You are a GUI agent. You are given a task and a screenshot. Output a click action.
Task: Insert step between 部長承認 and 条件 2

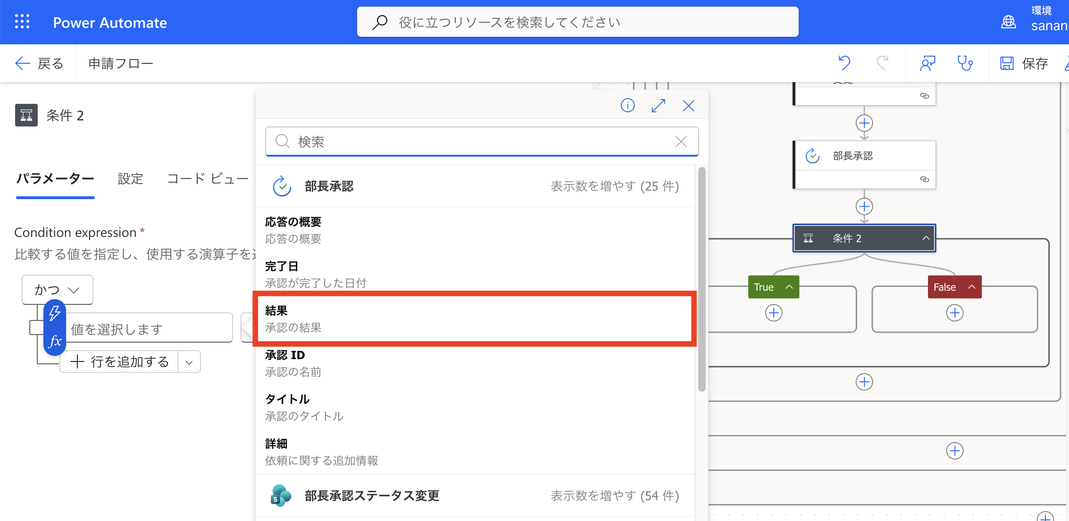864,206
